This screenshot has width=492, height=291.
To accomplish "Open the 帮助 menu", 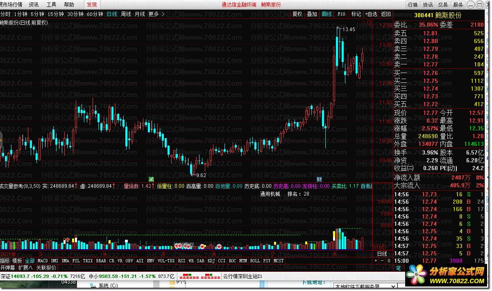I will (x=69, y=5).
